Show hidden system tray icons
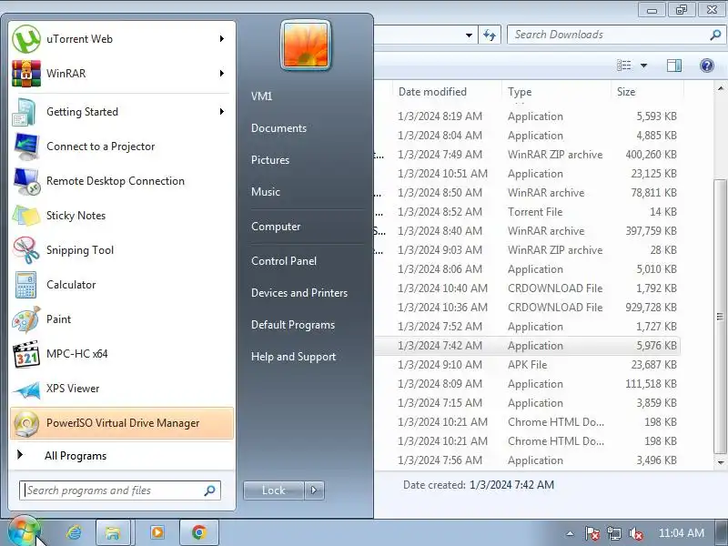Screen dimensions: 728x546 pyautogui.click(x=571, y=533)
